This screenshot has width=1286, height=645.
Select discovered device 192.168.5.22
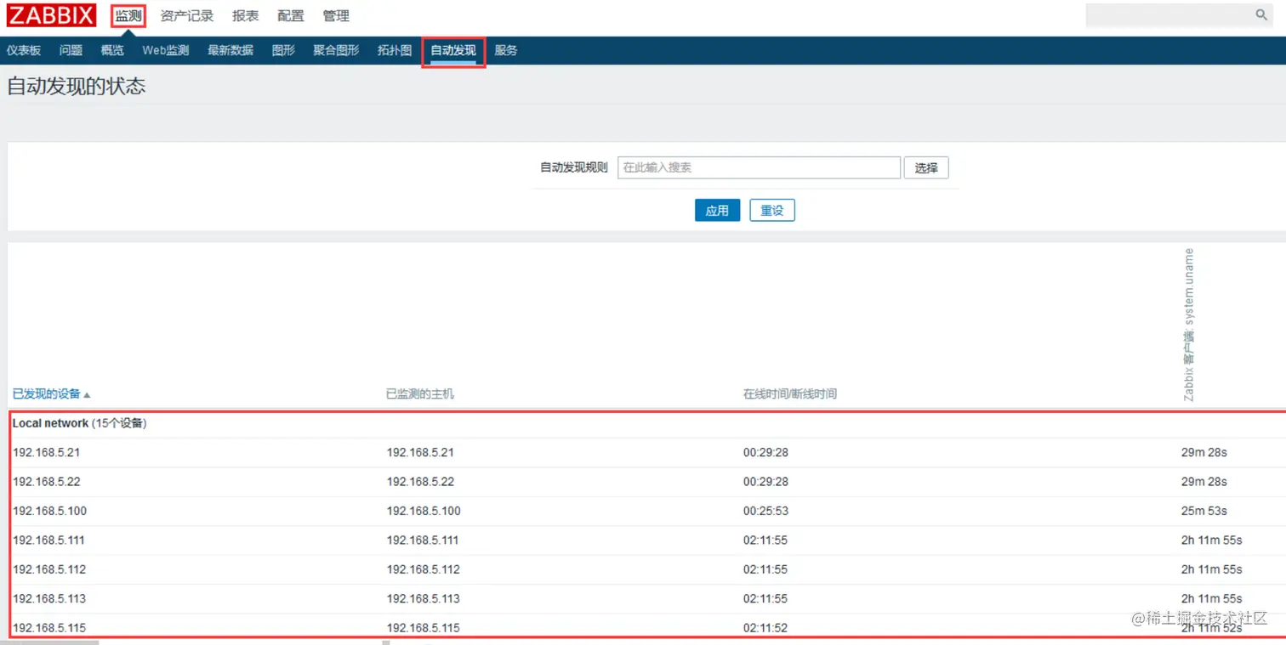pyautogui.click(x=46, y=481)
